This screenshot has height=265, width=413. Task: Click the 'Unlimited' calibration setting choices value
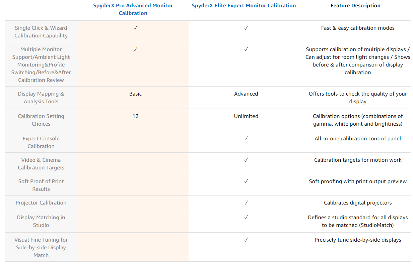coord(246,116)
